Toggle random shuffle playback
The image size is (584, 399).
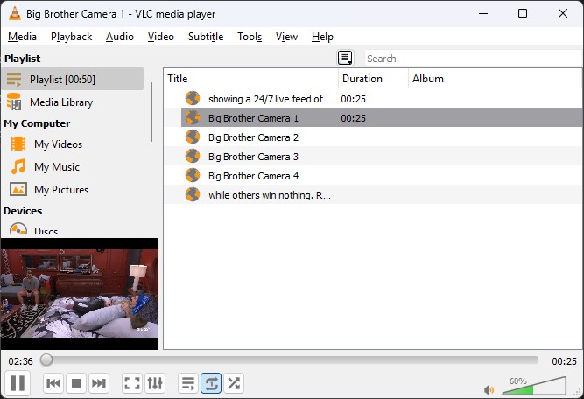(x=234, y=383)
